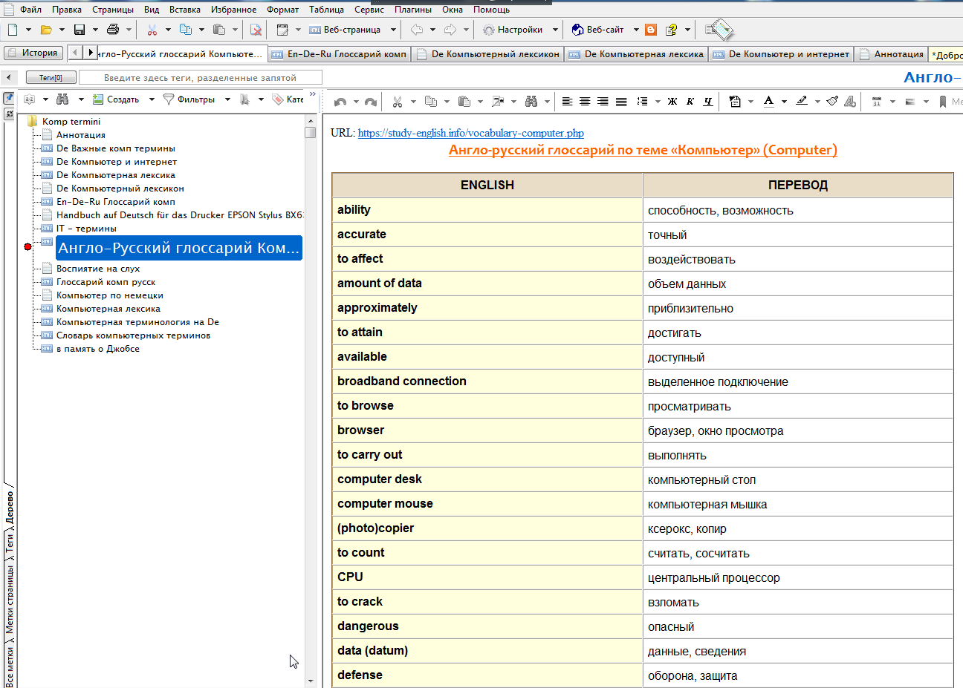Select в память о Джобсе tree item
963x688 pixels.
pos(98,349)
